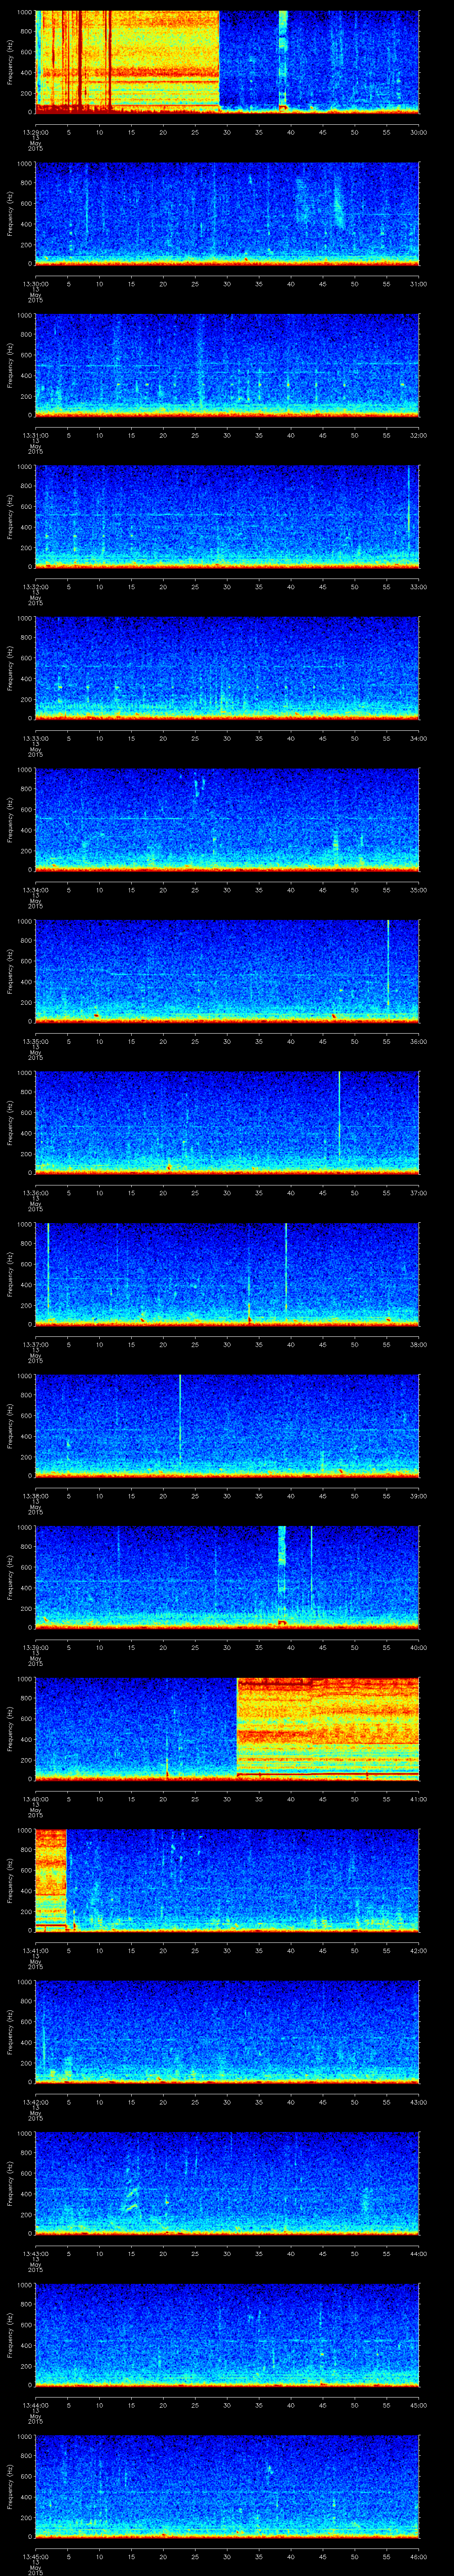Click the 33:00 end time label

pyautogui.click(x=418, y=587)
